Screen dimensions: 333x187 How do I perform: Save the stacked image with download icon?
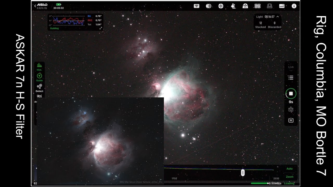point(291,120)
